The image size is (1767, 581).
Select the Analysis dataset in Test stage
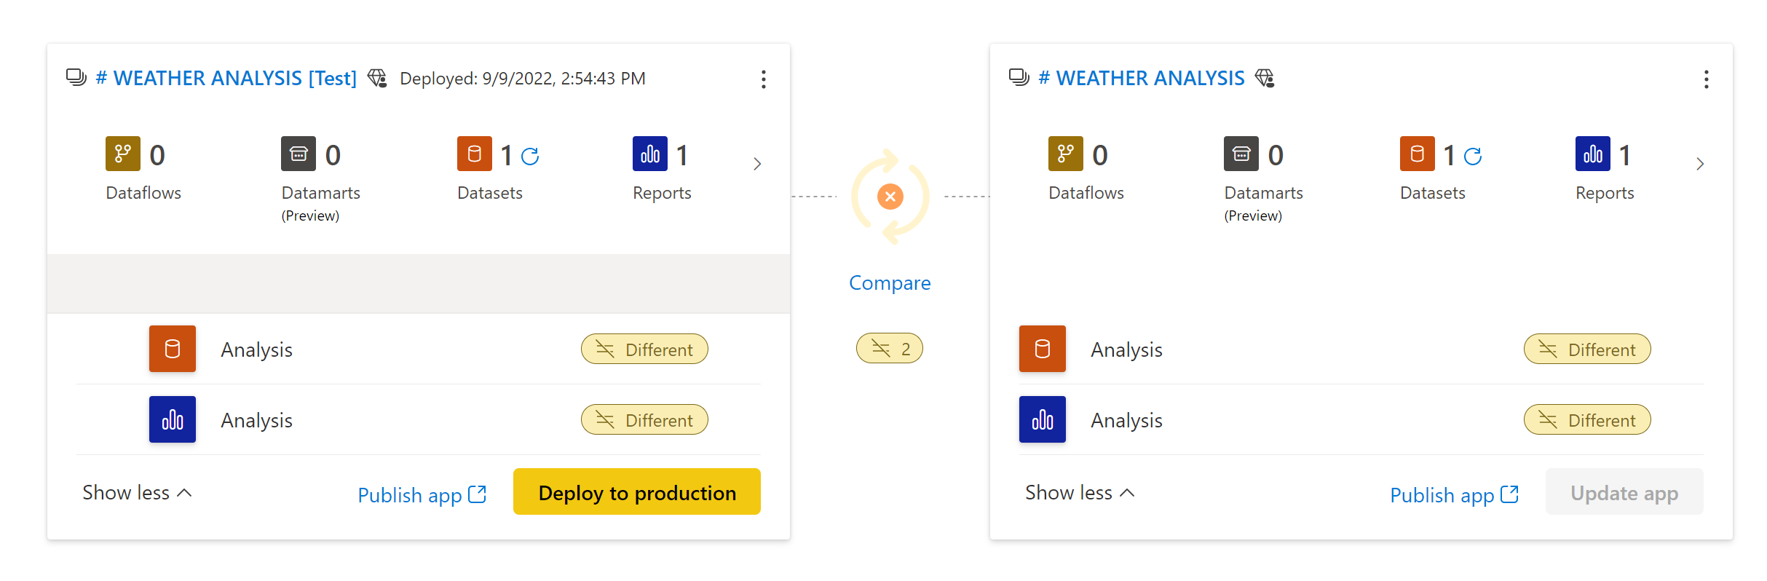256,349
